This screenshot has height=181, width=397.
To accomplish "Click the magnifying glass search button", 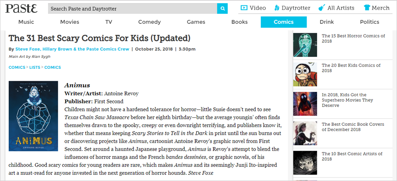I will 223,8.
